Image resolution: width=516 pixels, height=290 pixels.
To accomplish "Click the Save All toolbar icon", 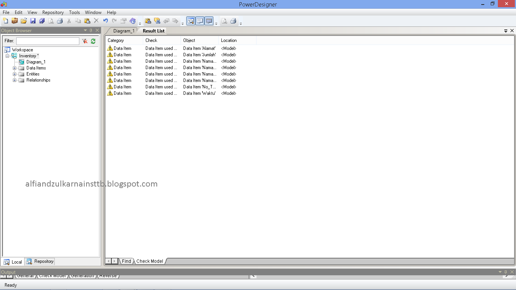I will [42, 21].
